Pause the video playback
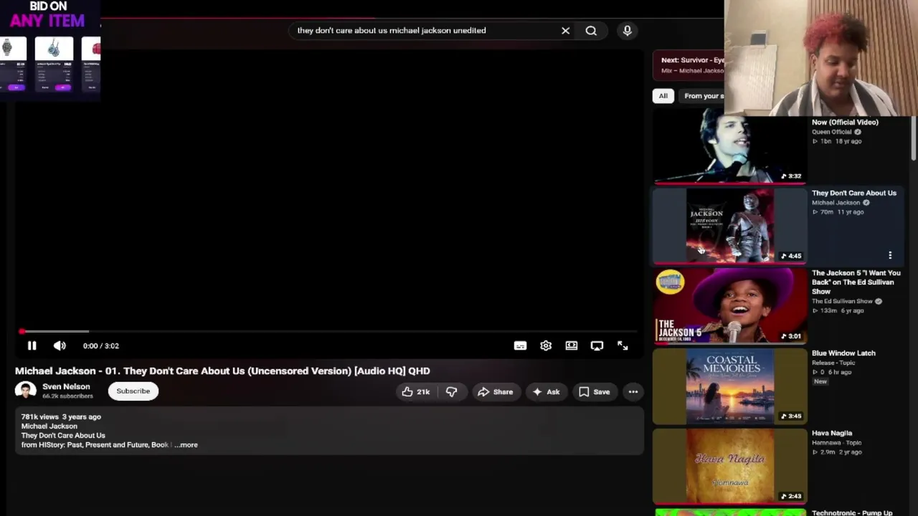This screenshot has width=918, height=516. point(32,345)
